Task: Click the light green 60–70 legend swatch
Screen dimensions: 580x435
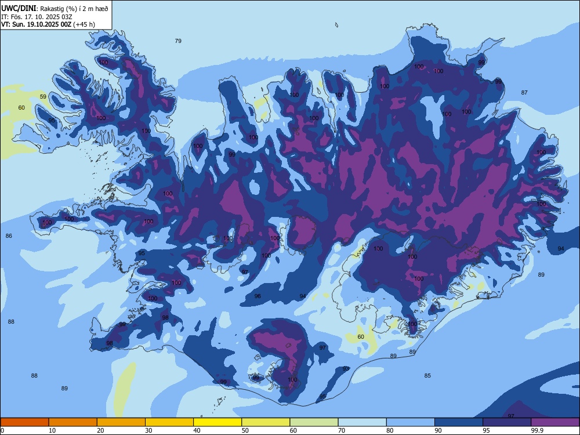Action: [x=314, y=422]
